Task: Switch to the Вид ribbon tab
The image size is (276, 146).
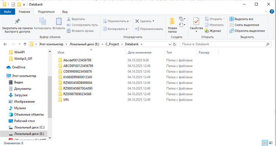Action: pyautogui.click(x=65, y=12)
